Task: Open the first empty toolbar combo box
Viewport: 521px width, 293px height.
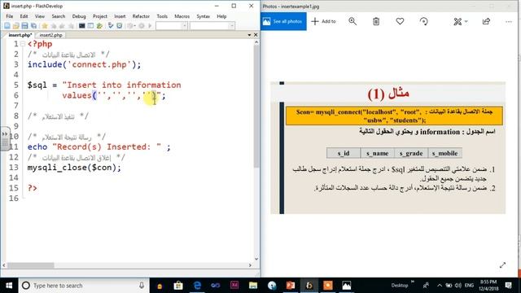Action: [172, 25]
